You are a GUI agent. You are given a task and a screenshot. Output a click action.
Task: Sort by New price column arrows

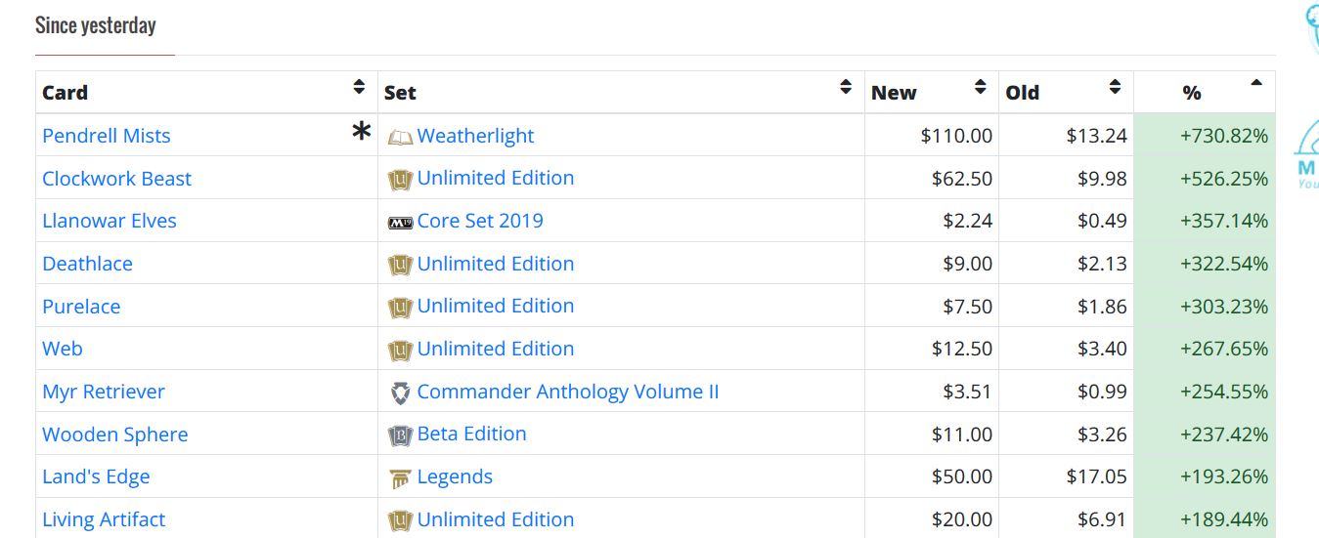[x=980, y=88]
